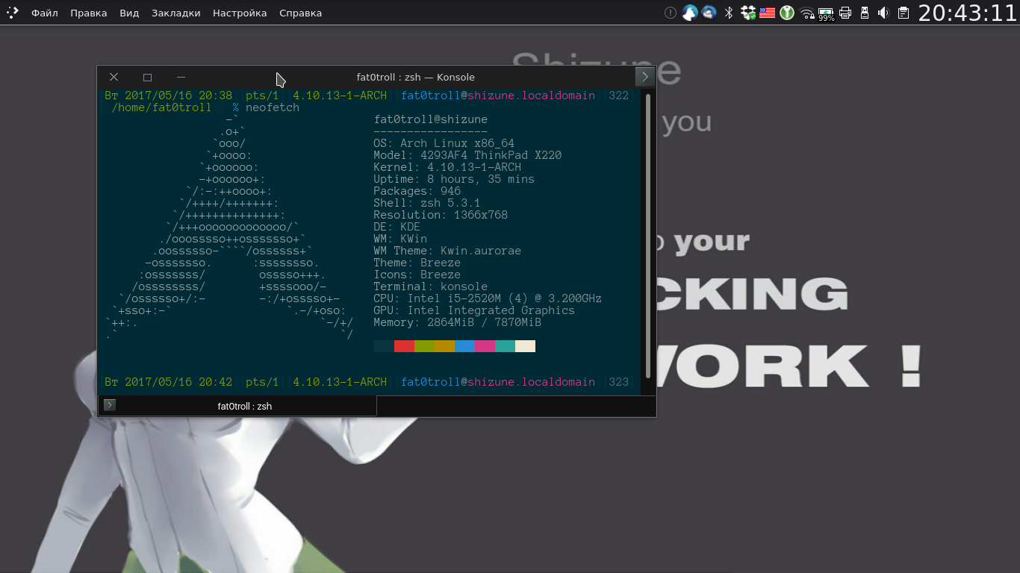Click the dark yellow color block in neofetch
Screen dimensions: 1020x573
[x=444, y=346]
